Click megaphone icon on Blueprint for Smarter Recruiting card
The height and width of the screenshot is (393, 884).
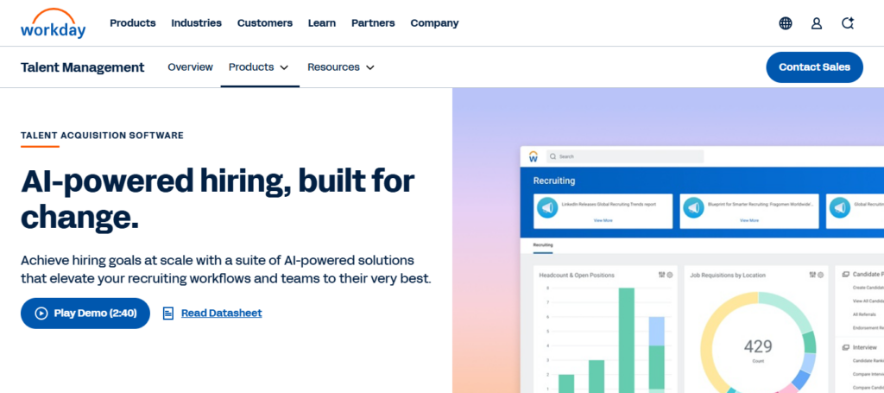click(693, 208)
